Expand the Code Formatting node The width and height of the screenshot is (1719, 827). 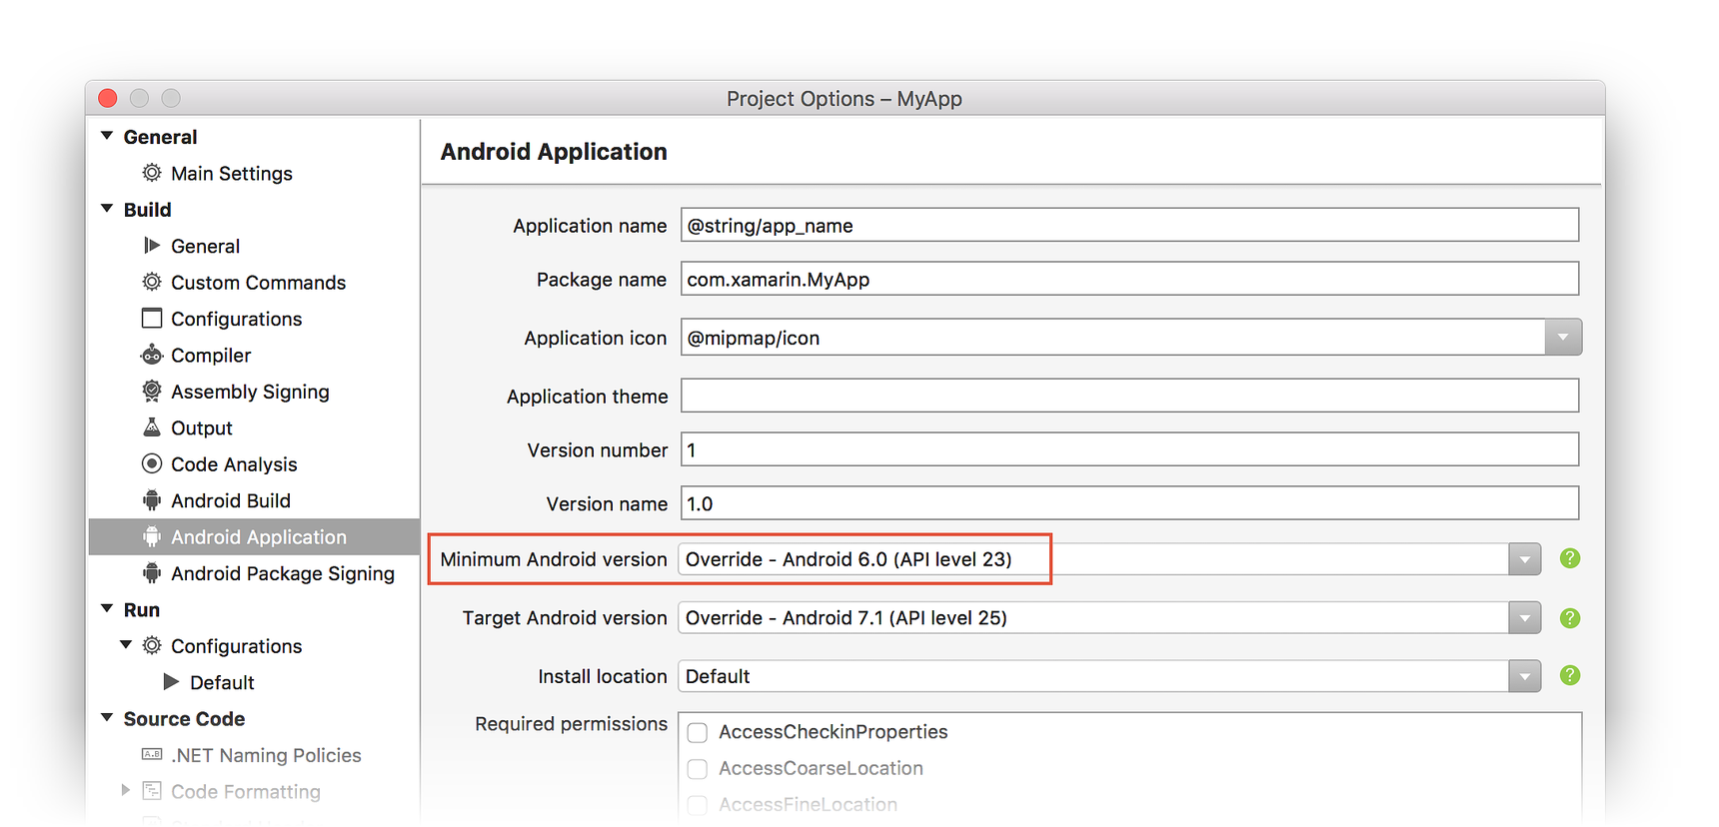coord(126,790)
